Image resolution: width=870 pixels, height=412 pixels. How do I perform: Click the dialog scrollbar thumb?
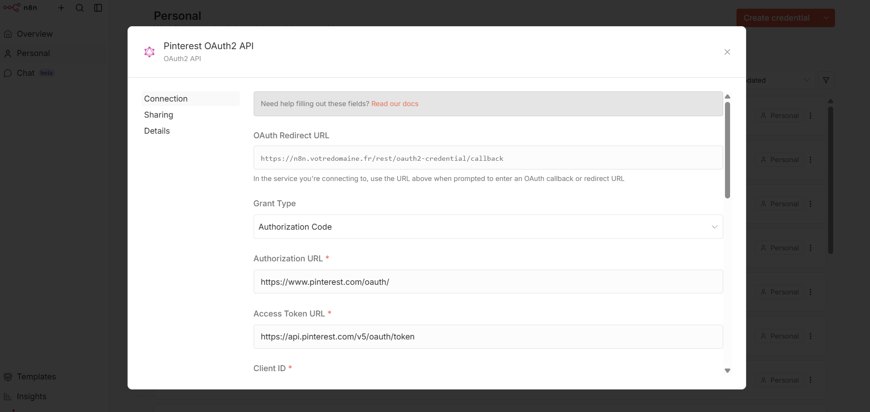[727, 150]
